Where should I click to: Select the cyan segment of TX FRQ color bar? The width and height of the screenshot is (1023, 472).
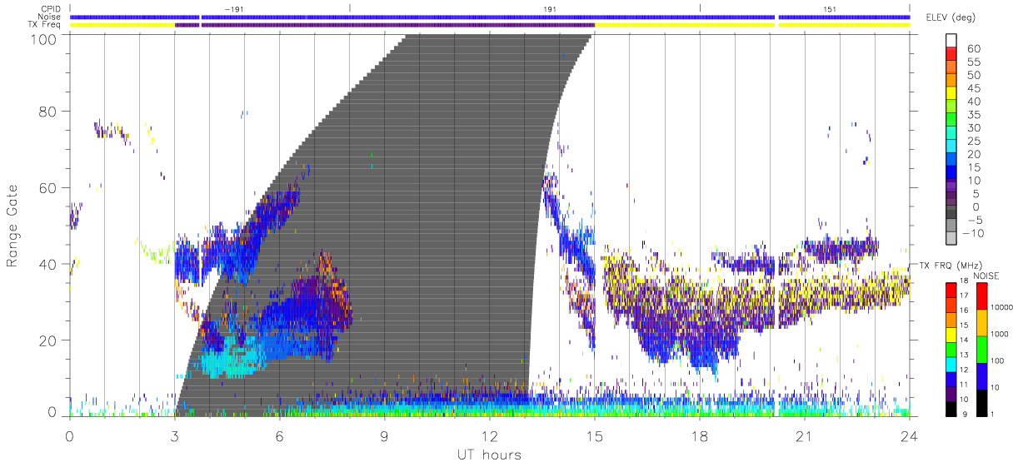coord(951,363)
